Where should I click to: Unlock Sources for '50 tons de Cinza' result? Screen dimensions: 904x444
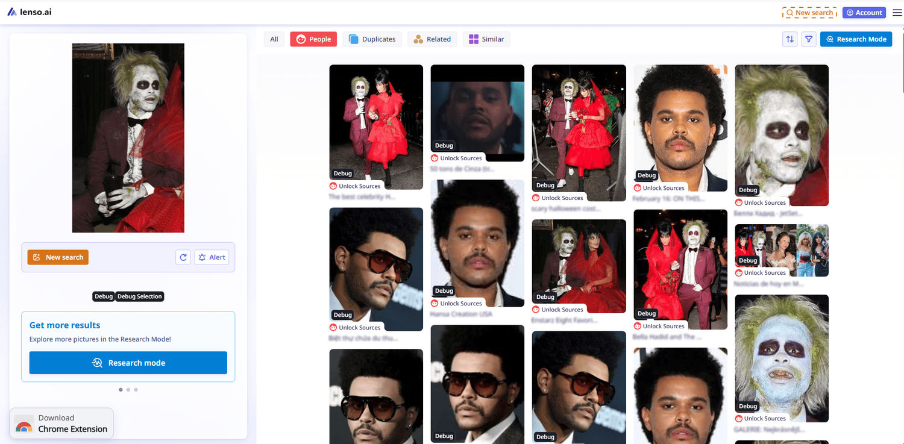coord(456,158)
